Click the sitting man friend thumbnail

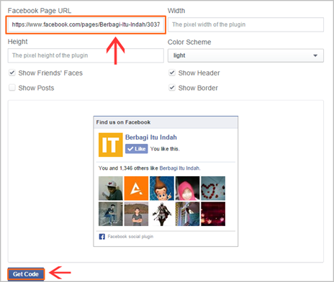coord(111,214)
